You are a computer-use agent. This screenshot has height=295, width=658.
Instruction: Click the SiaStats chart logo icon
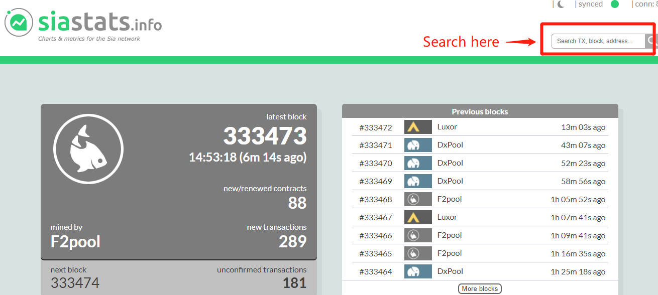click(x=19, y=23)
